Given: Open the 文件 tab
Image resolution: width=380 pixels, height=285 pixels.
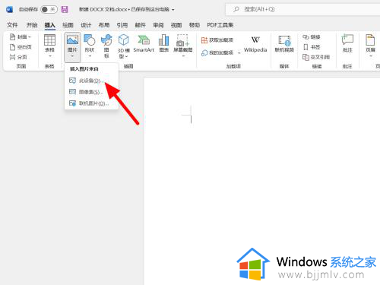Looking at the screenshot, I should point(12,25).
